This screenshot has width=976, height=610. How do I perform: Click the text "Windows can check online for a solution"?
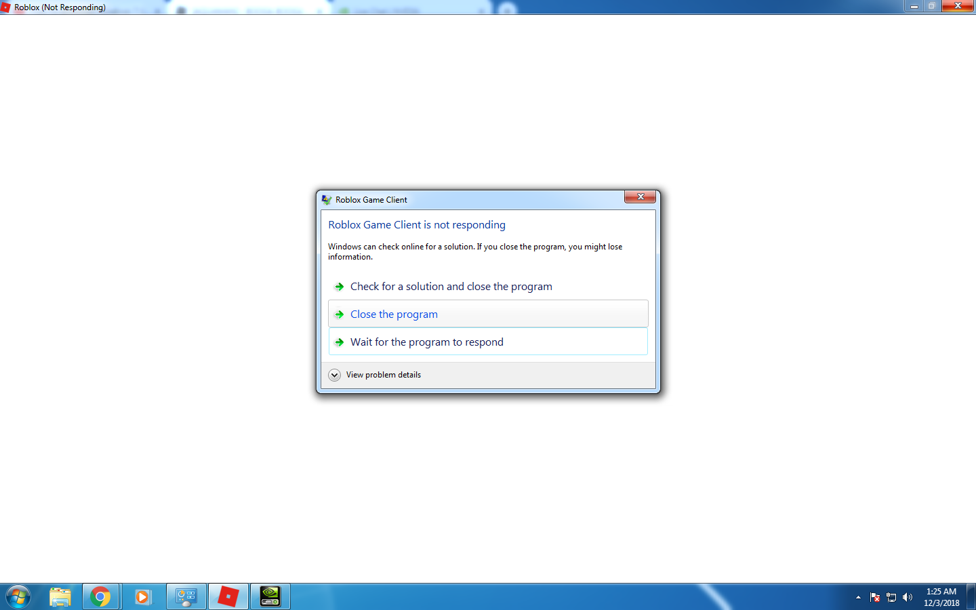click(401, 247)
